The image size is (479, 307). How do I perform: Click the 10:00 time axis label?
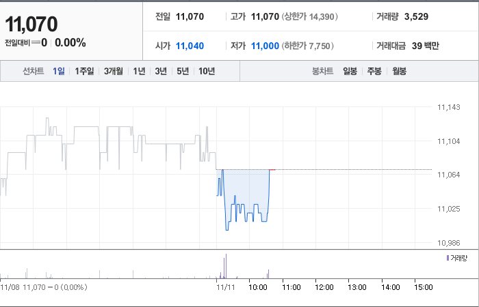pos(258,287)
